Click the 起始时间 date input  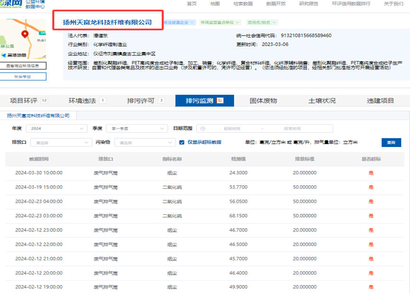coord(232,129)
